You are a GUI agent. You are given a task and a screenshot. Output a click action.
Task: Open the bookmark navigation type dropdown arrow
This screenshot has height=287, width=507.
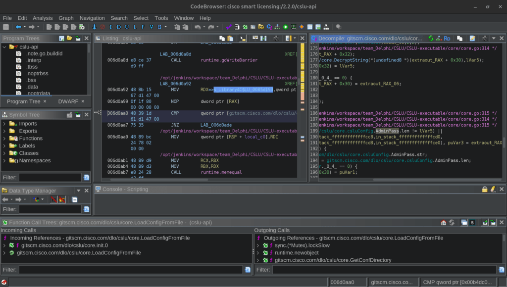[166, 27]
